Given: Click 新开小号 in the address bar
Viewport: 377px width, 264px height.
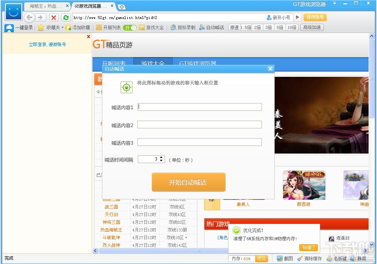Looking at the screenshot, I should point(278,18).
